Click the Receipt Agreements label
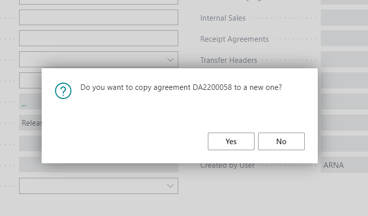The height and width of the screenshot is (216, 368). tap(234, 39)
